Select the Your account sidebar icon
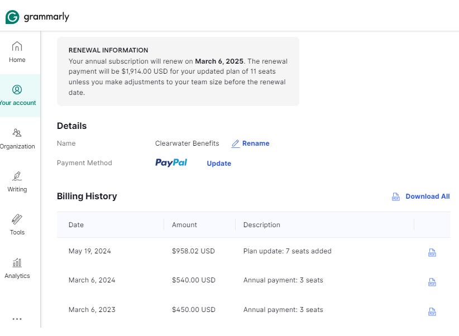The height and width of the screenshot is (336, 459). point(17,89)
